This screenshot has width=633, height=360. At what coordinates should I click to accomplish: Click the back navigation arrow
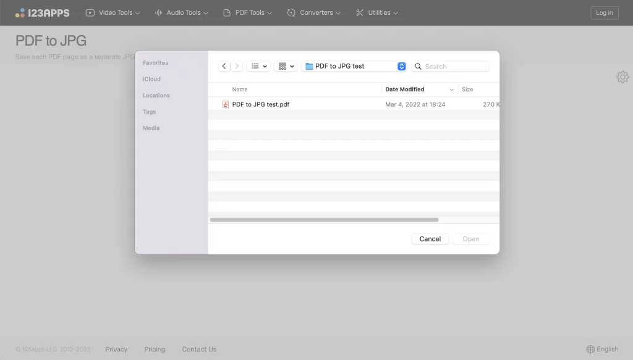pos(224,66)
